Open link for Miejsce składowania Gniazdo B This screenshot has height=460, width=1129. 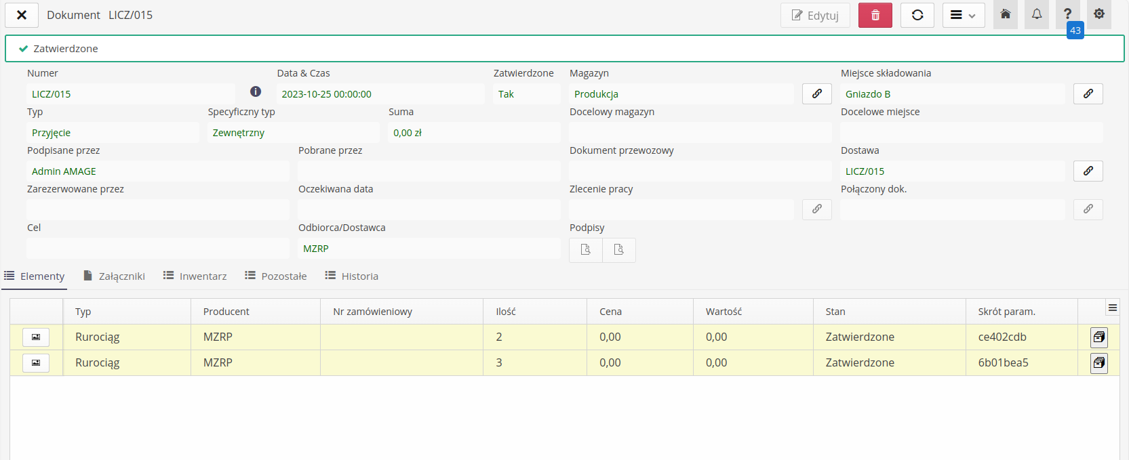(x=1088, y=93)
